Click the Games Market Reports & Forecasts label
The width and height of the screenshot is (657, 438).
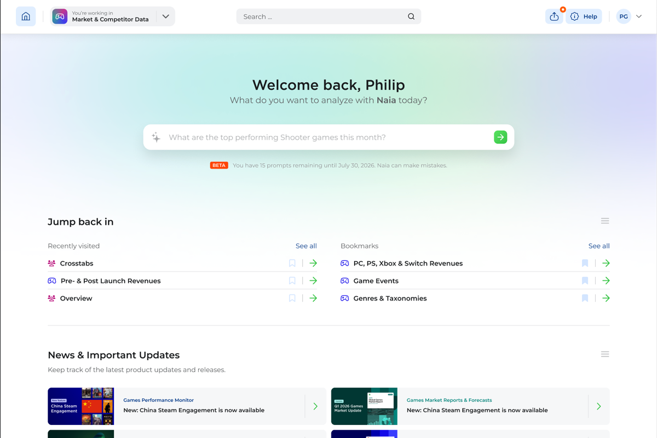tap(449, 400)
